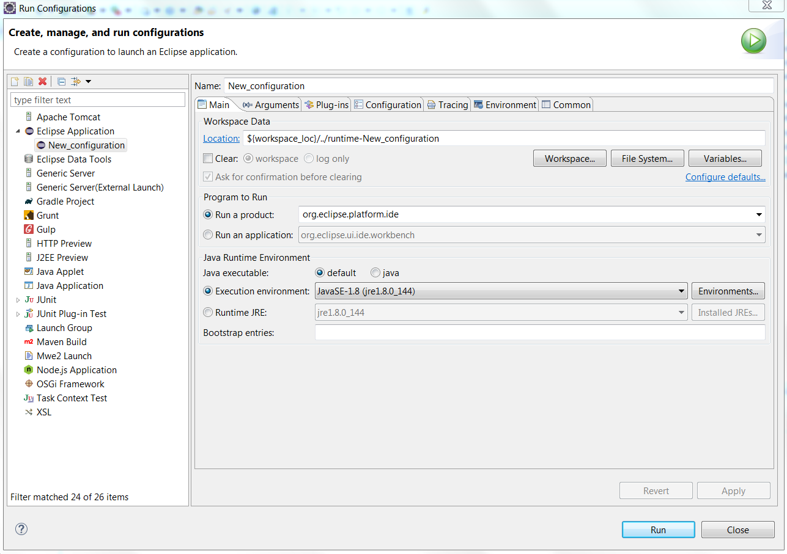Screen dimensions: 787x554
Task: Click the Java Applet icon
Action: (29, 271)
